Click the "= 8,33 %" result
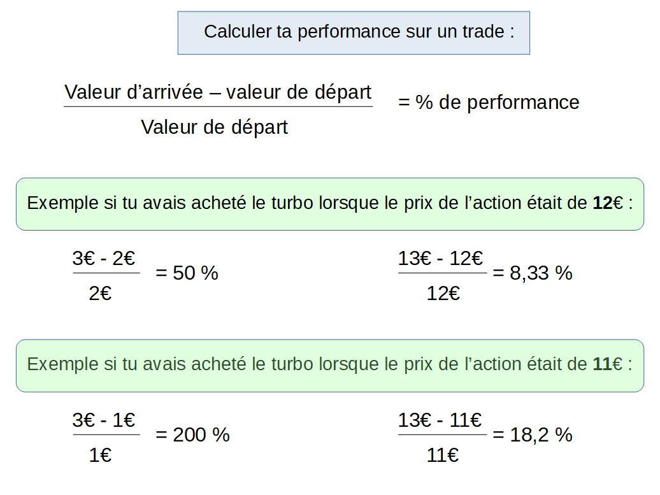The image size is (660, 495). click(x=532, y=273)
